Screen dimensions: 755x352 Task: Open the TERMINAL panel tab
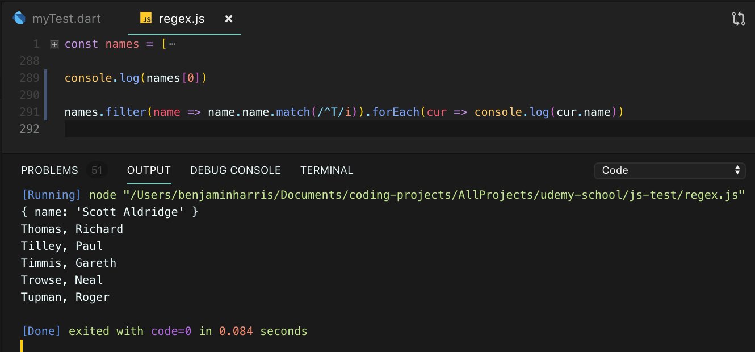tap(326, 170)
